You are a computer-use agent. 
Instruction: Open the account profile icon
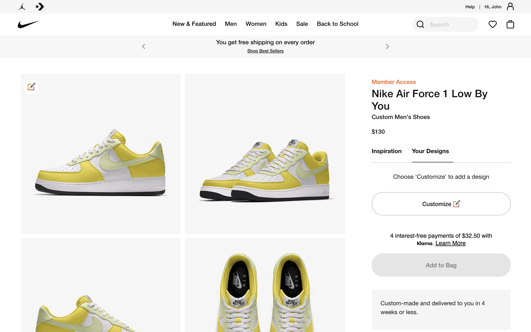coord(510,7)
